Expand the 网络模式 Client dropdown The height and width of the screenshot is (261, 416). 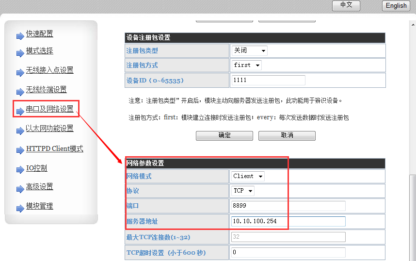point(248,176)
